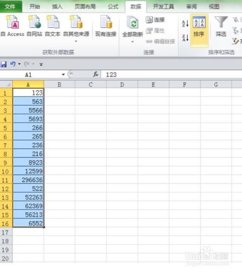Open the 文件 file tab
This screenshot has width=242, height=272.
click(10, 7)
